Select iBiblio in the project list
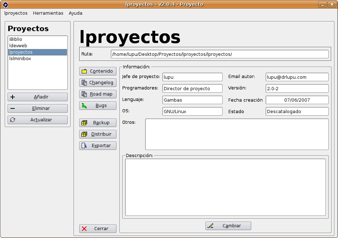Image resolution: width=338 pixels, height=238 pixels. pyautogui.click(x=16, y=39)
